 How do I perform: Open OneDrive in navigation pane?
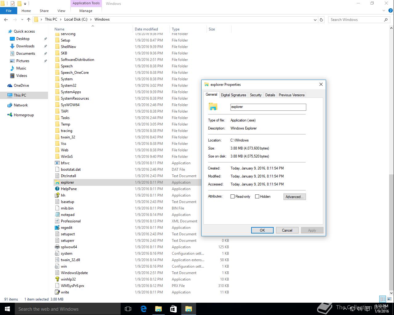(x=21, y=86)
